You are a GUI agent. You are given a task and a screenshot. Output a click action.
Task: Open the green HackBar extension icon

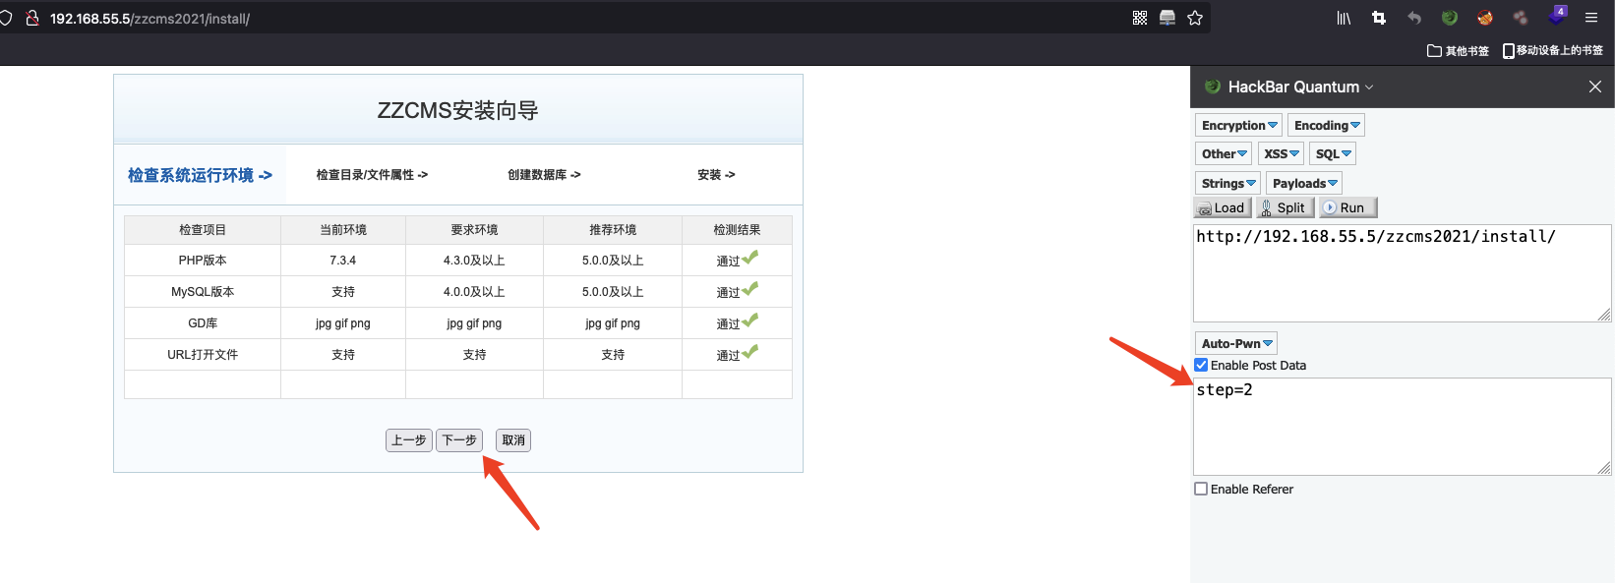pyautogui.click(x=1450, y=18)
